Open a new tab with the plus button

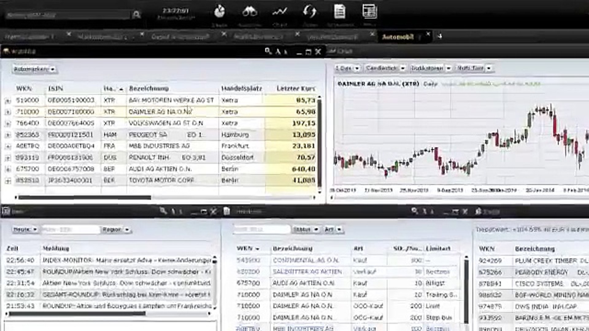(x=440, y=36)
